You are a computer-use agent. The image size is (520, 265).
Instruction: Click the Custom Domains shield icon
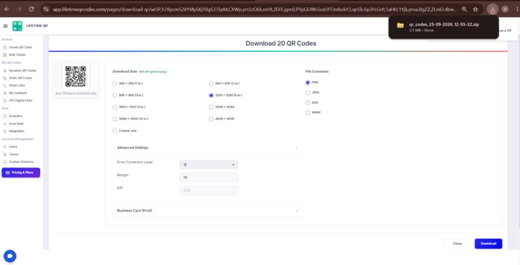[5, 162]
